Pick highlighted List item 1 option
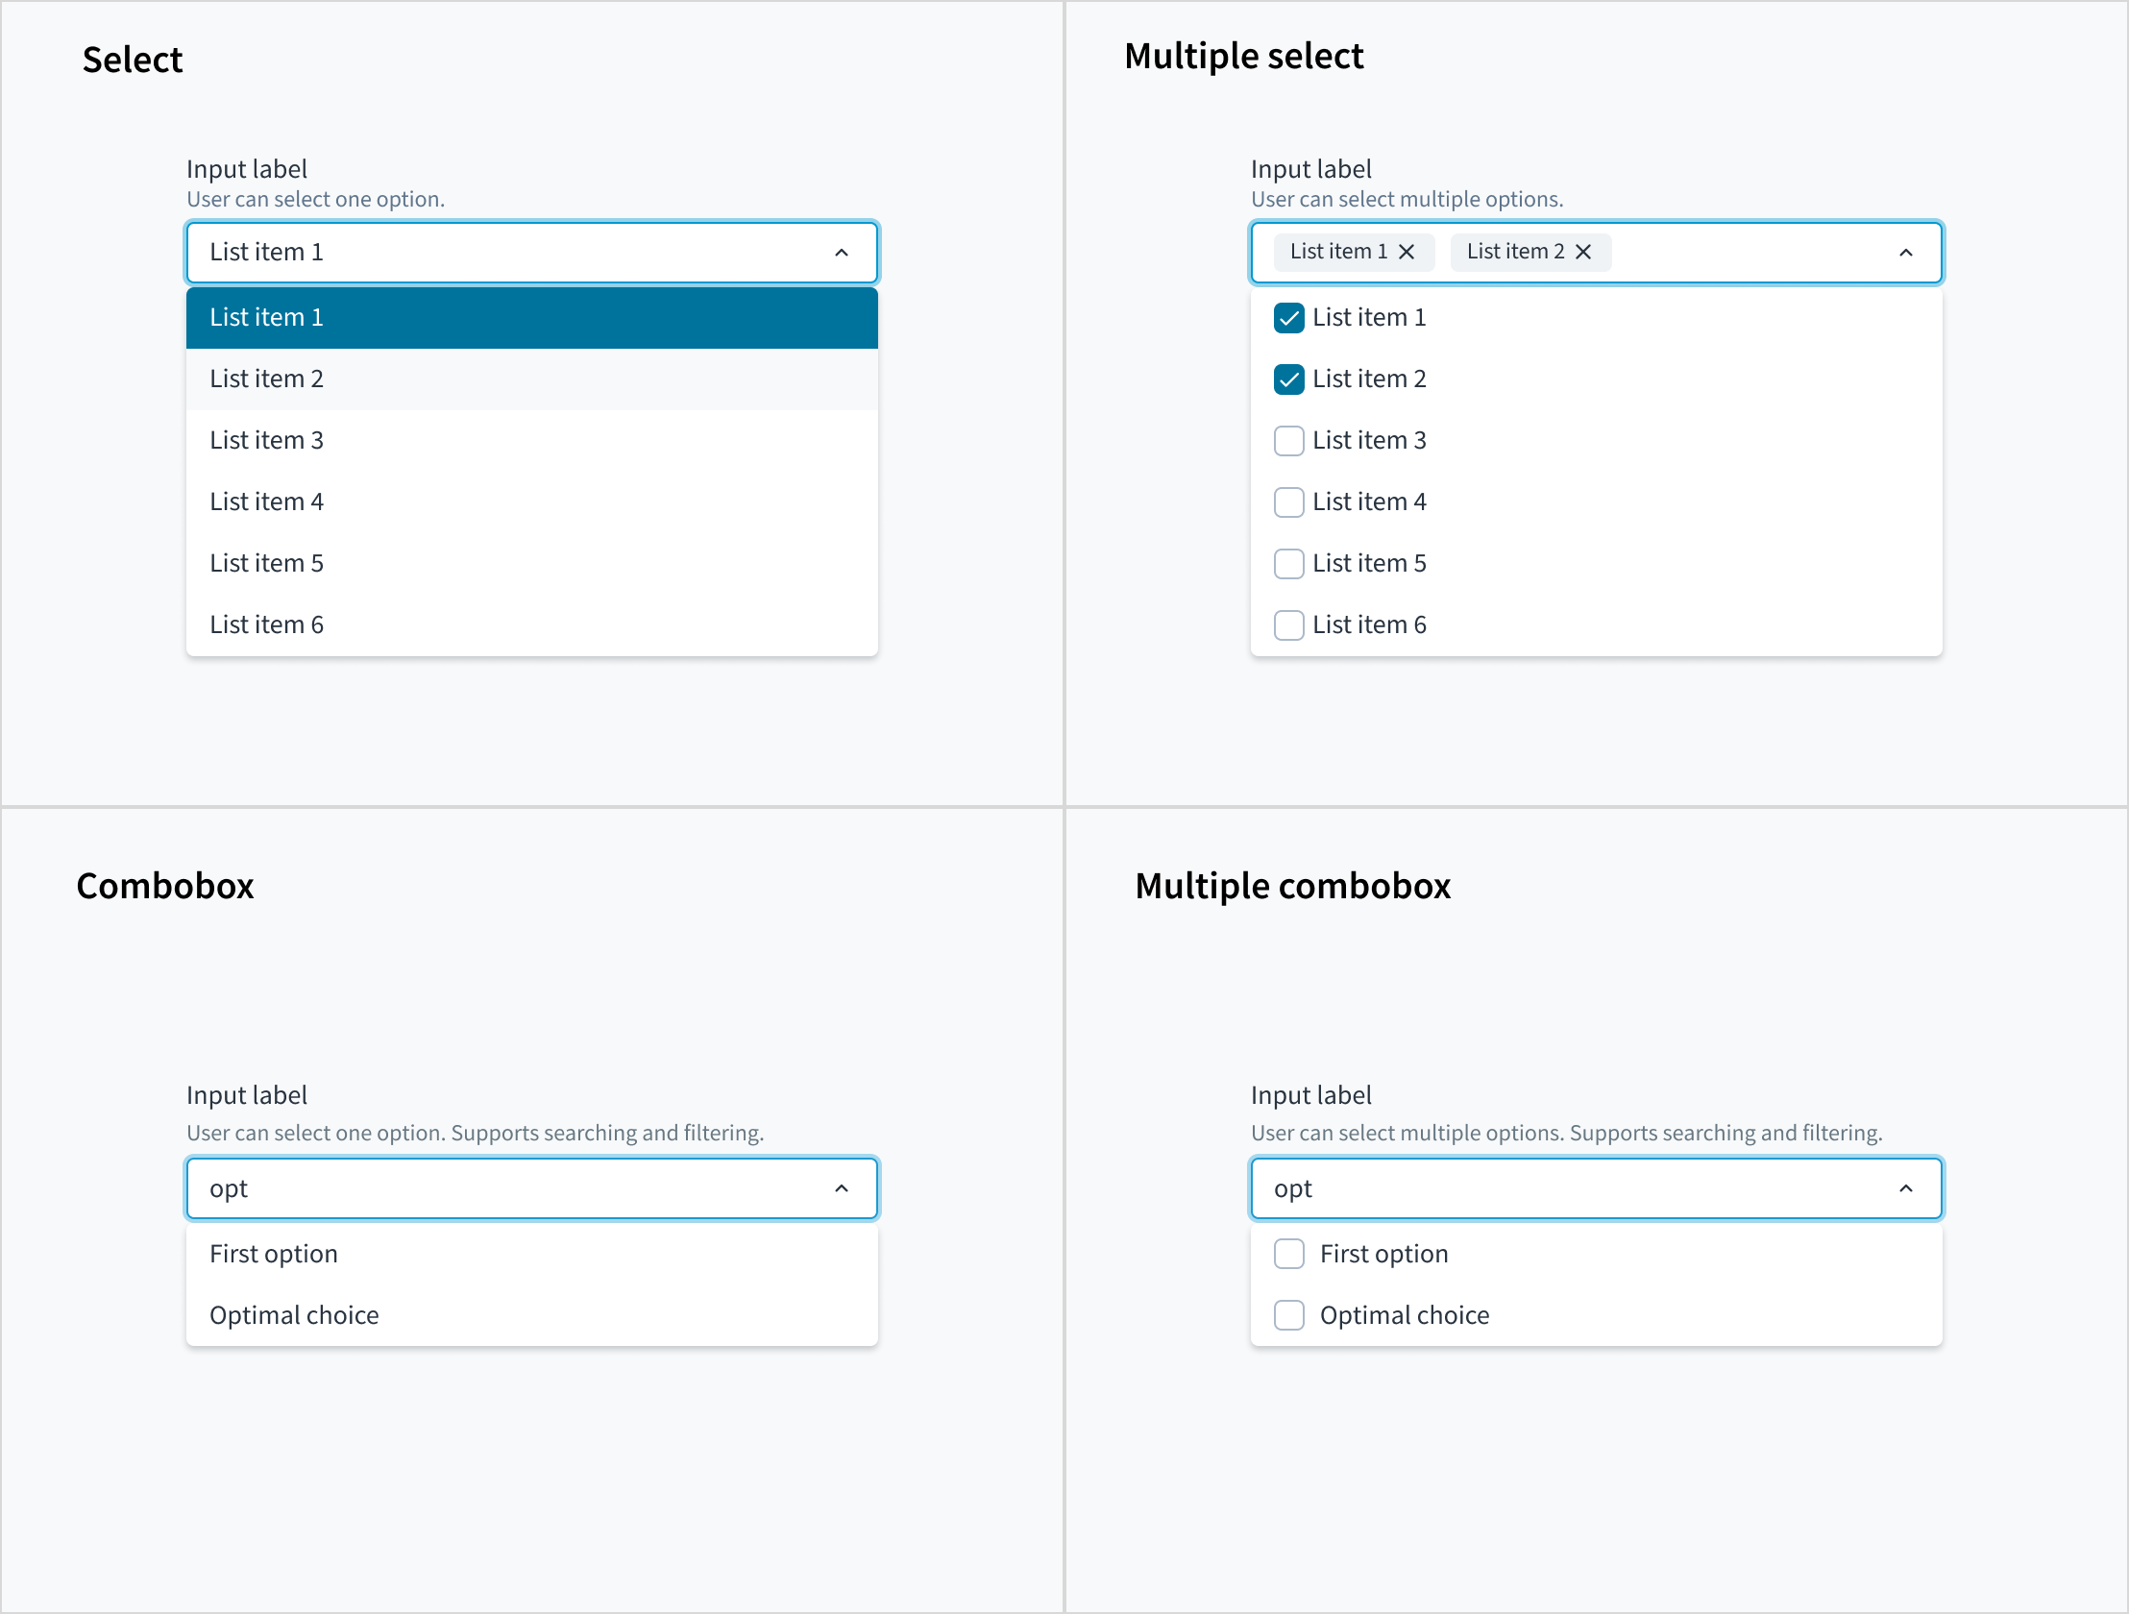The height and width of the screenshot is (1614, 2129). click(x=531, y=318)
